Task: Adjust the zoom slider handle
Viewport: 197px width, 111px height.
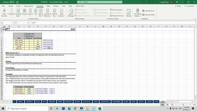Action: click(183, 105)
